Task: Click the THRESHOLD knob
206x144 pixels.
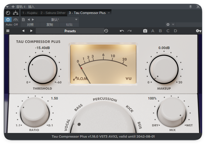Action: pos(42,69)
